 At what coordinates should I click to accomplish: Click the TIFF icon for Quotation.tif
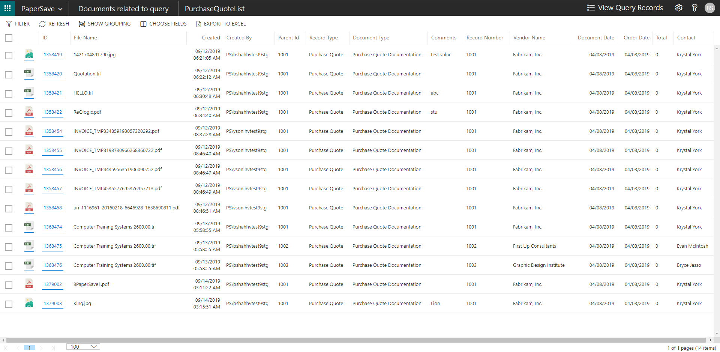pos(29,74)
